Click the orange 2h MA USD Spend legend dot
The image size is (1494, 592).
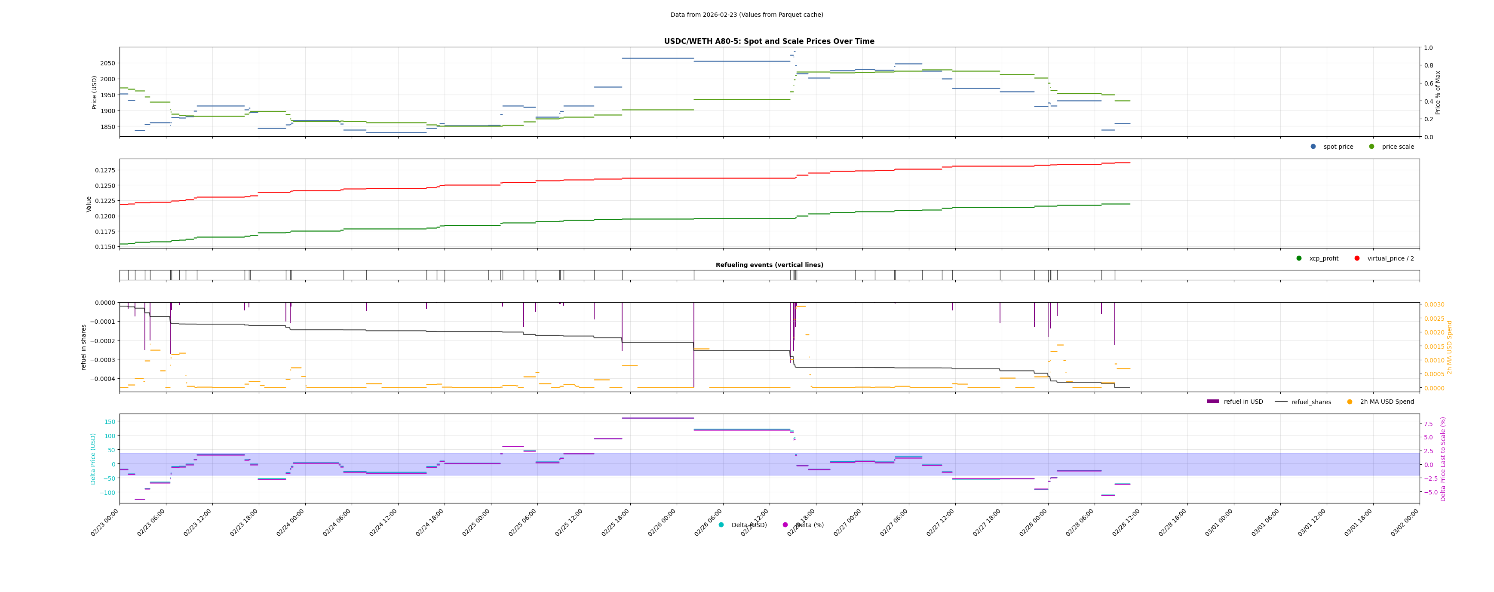tap(1350, 402)
